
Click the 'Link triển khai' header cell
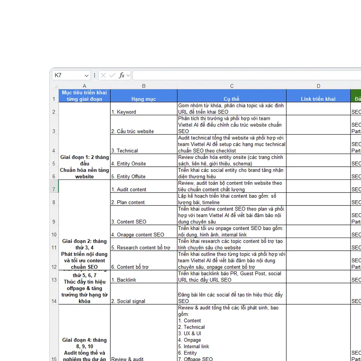(x=318, y=96)
